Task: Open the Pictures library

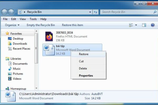Action: click(18, 74)
